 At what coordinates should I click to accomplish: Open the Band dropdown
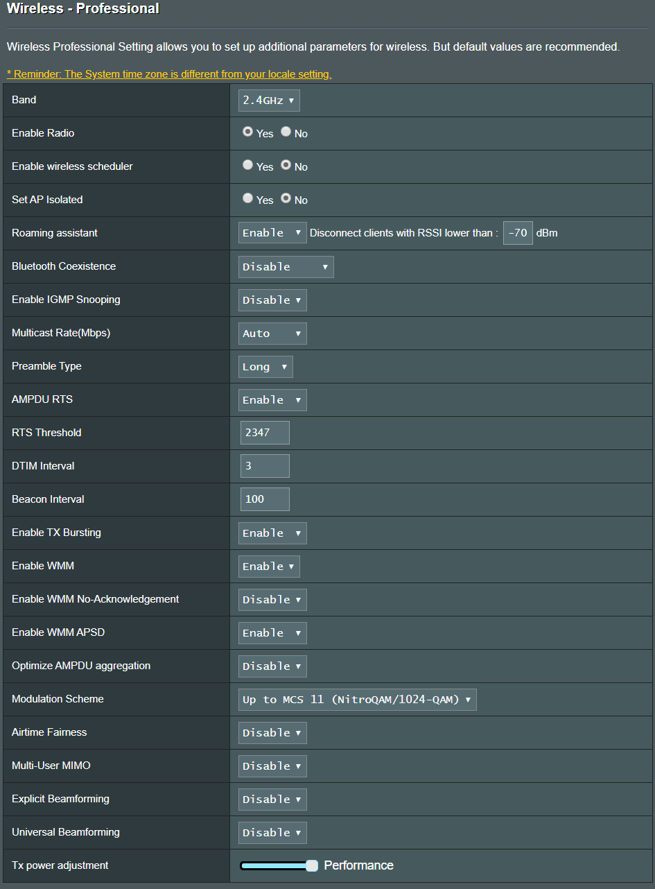coord(269,101)
